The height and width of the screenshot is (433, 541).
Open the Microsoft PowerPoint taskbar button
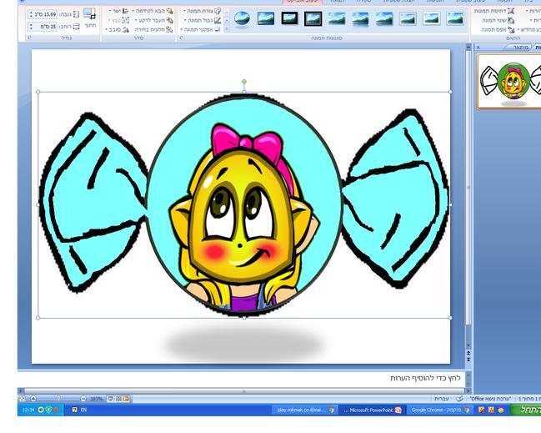(x=372, y=410)
